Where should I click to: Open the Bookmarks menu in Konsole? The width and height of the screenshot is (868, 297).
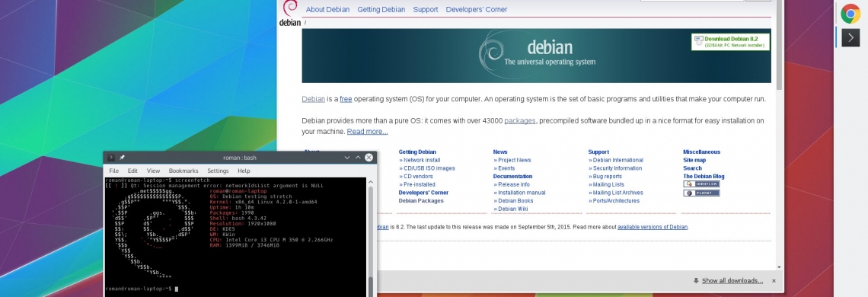pyautogui.click(x=183, y=171)
